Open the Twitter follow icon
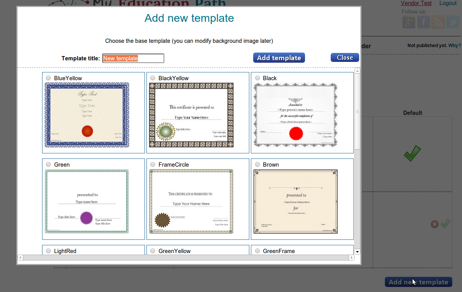The width and height of the screenshot is (462, 292). click(453, 22)
